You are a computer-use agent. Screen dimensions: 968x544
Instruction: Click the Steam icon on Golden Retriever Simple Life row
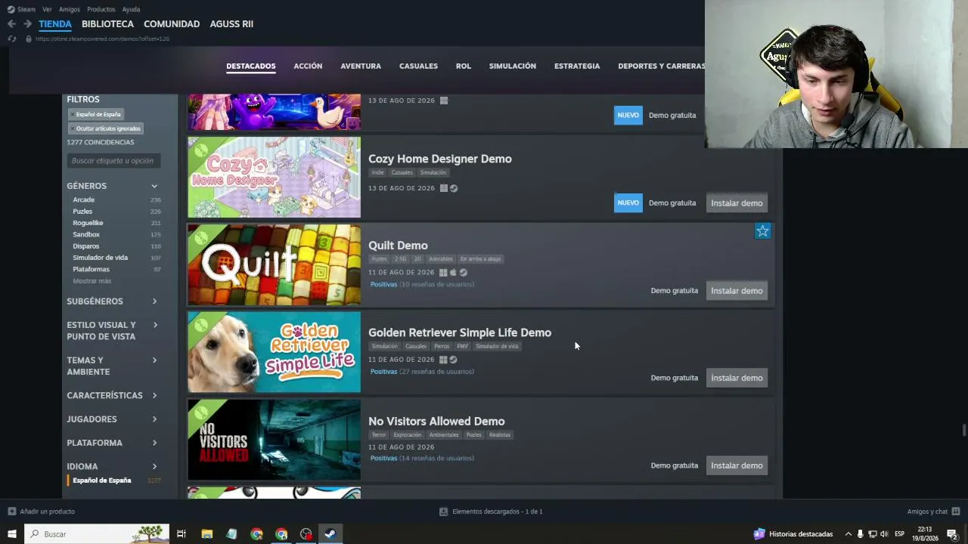coord(453,360)
